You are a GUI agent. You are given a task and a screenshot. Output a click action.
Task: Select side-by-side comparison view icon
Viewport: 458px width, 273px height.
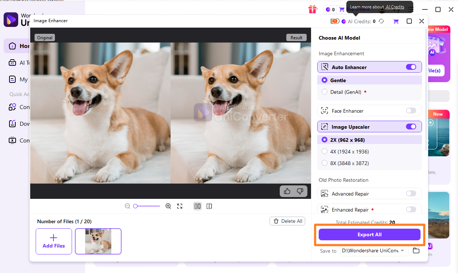coord(198,206)
